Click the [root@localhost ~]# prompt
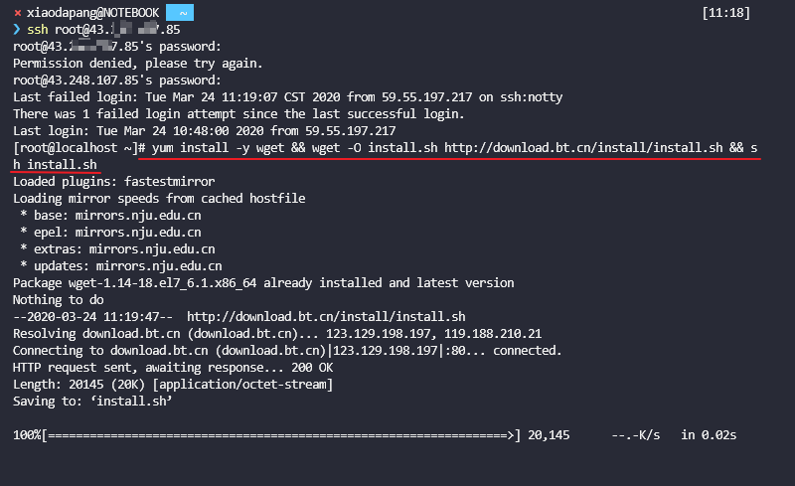795x486 pixels. [x=79, y=148]
